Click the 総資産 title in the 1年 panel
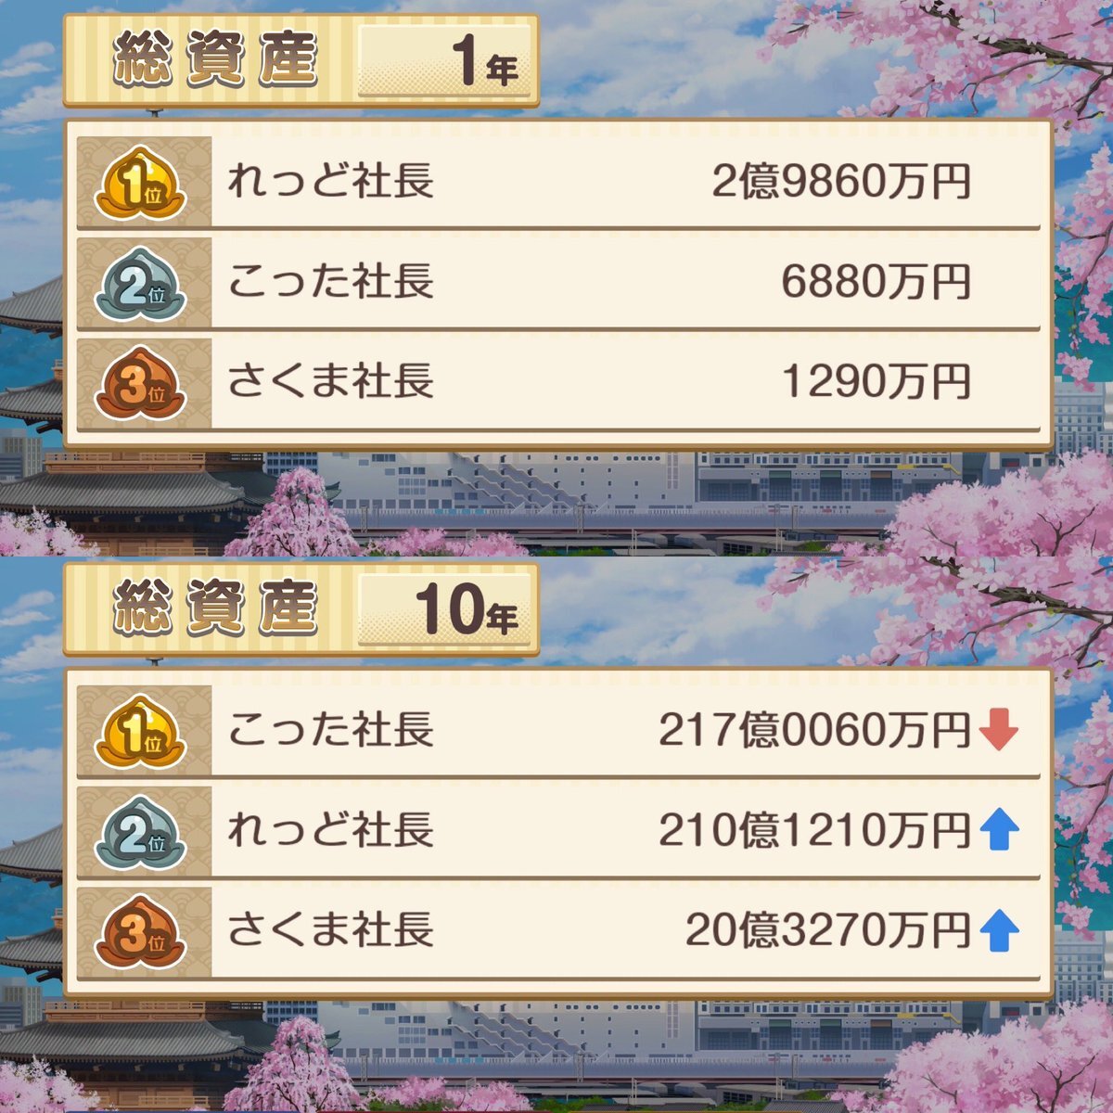Image resolution: width=1113 pixels, height=1113 pixels. click(x=215, y=61)
